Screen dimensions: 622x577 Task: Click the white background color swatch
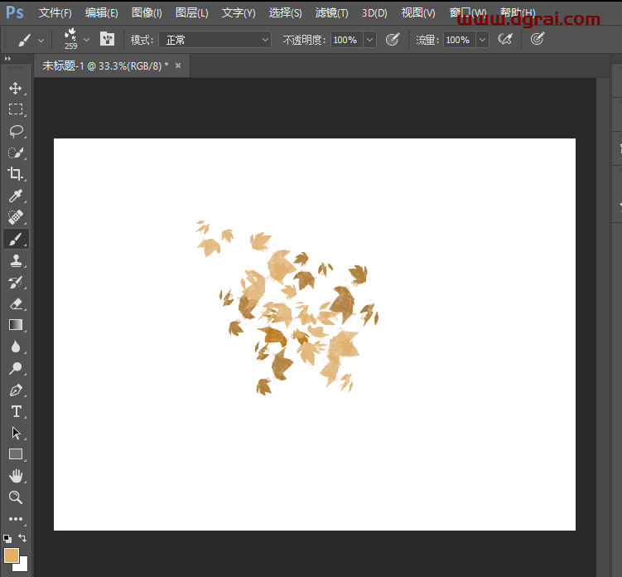pyautogui.click(x=23, y=565)
